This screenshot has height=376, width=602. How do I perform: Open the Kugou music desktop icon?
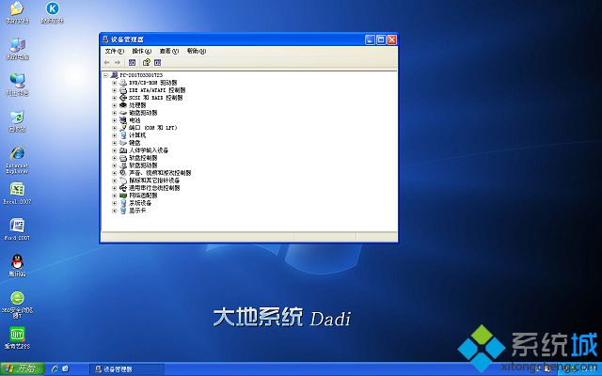tap(53, 12)
